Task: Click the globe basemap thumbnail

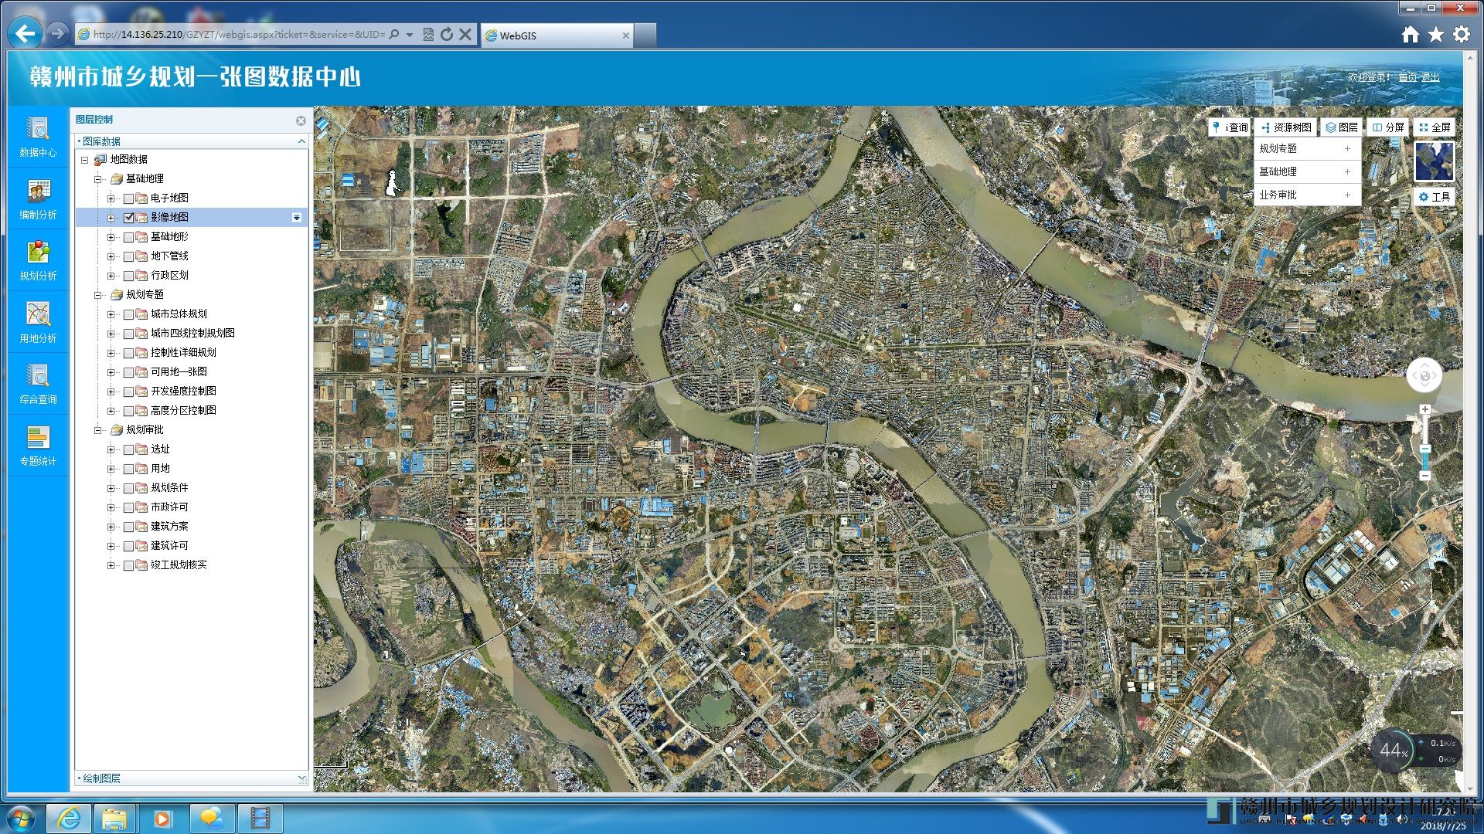Action: [1435, 161]
